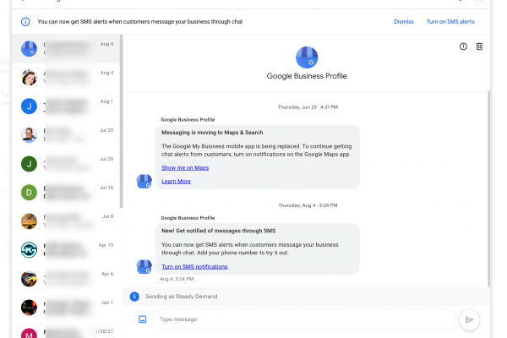This screenshot has width=507, height=338.
Task: Click the conversation list scrollbar
Action: 121,118
